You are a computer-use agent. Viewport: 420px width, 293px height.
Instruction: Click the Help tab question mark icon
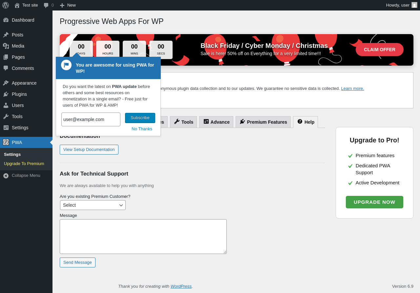pos(300,121)
